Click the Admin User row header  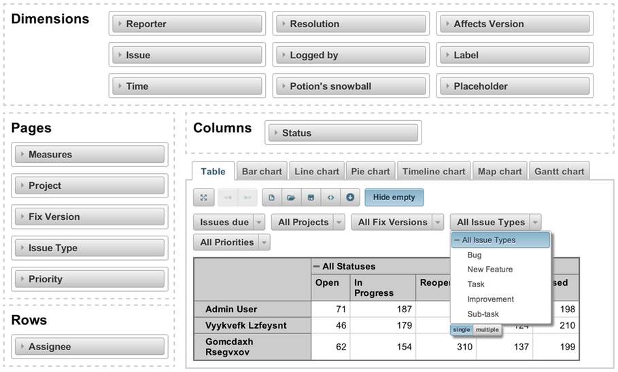point(231,310)
